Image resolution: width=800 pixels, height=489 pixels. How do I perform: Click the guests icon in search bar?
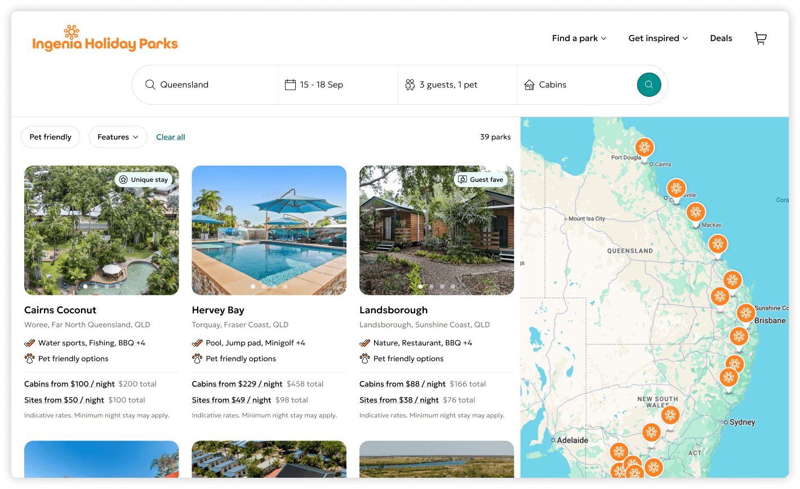click(410, 85)
